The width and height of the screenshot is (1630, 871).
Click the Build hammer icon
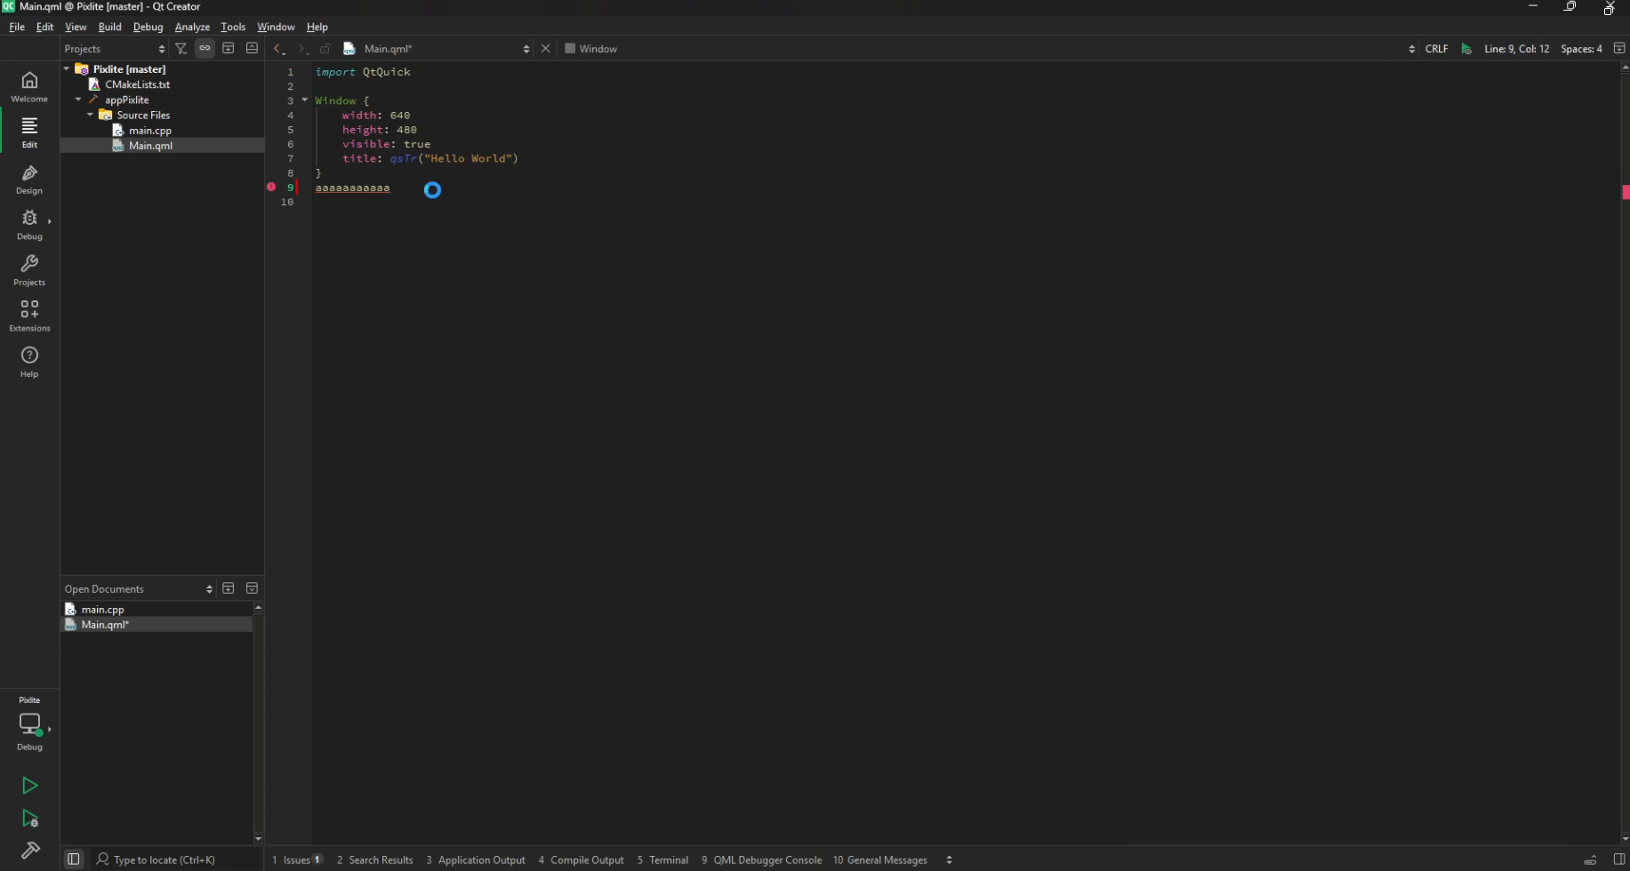(29, 851)
